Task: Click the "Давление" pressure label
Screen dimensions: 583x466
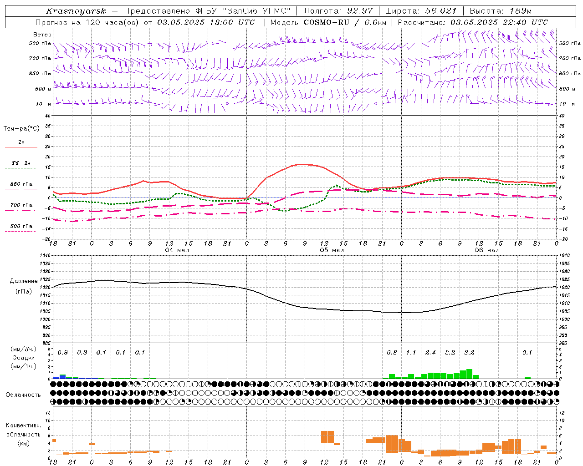Action: point(24,281)
